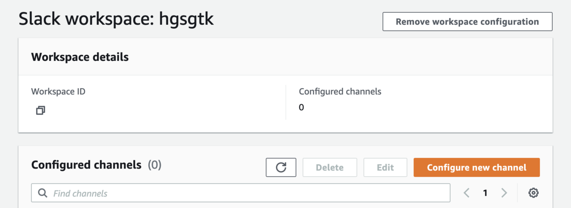
Task: Click the Workspace ID label
Action: tap(59, 91)
